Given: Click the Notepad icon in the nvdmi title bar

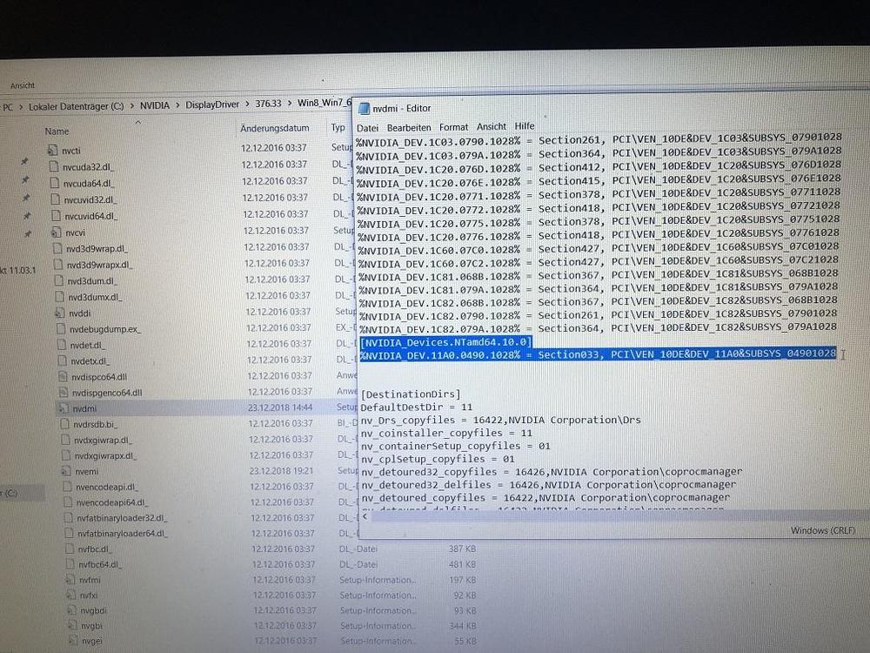Looking at the screenshot, I should click(364, 109).
